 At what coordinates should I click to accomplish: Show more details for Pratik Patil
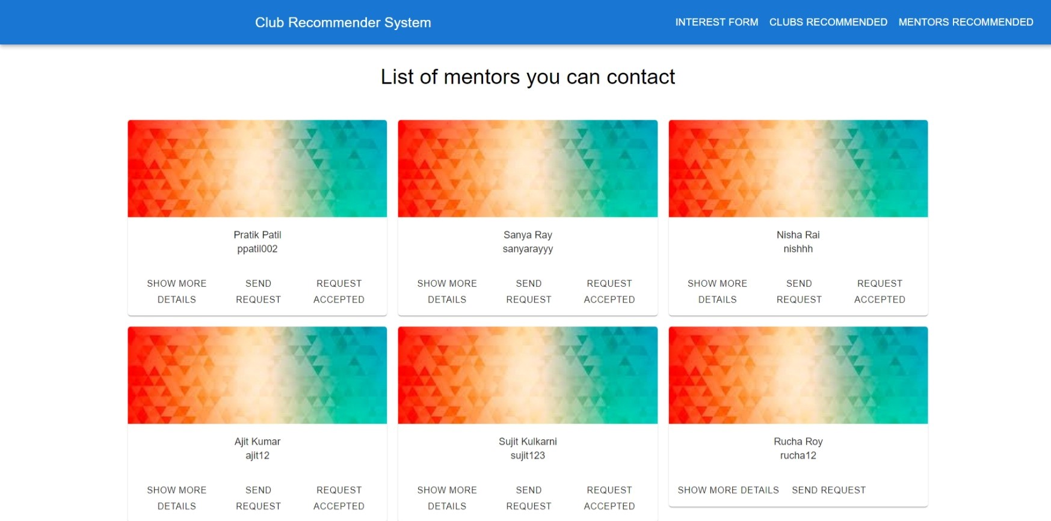click(x=176, y=291)
